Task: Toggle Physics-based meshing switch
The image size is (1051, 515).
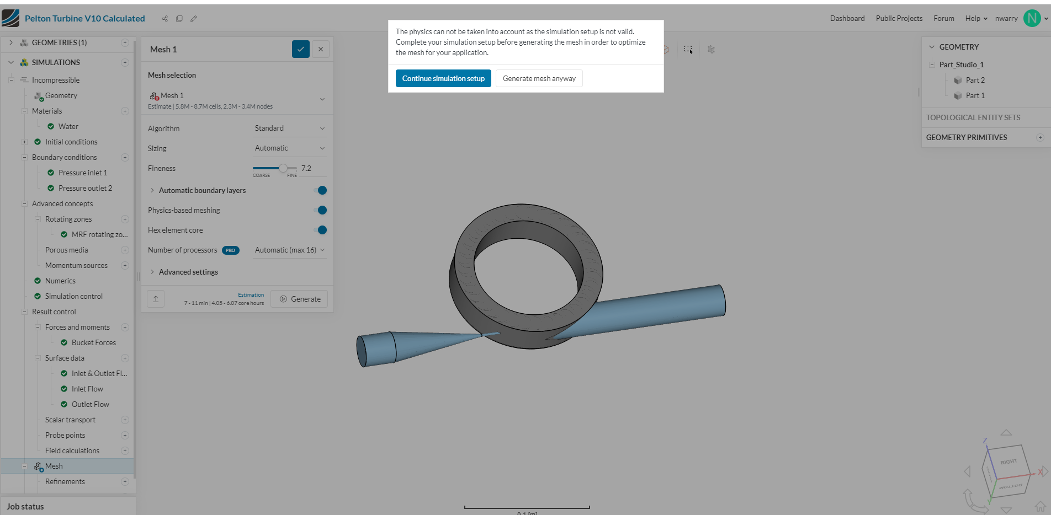Action: point(320,210)
